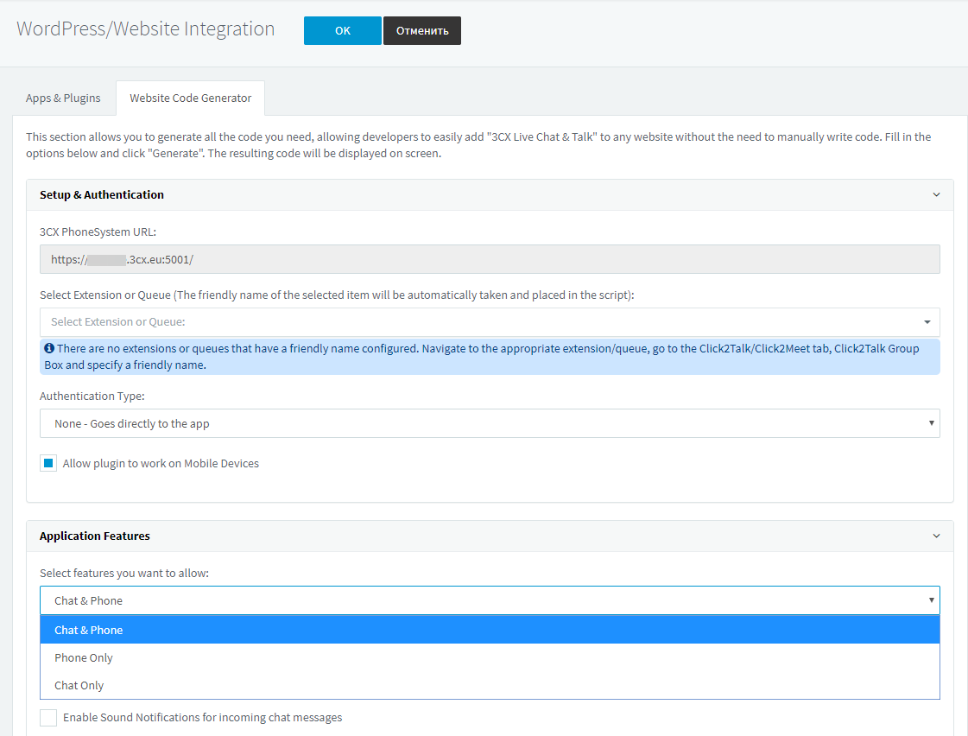Click the Setup & Authentication header text

102,195
